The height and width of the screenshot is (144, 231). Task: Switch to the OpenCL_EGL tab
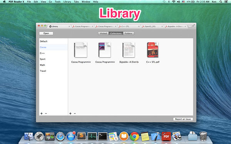(152, 26)
